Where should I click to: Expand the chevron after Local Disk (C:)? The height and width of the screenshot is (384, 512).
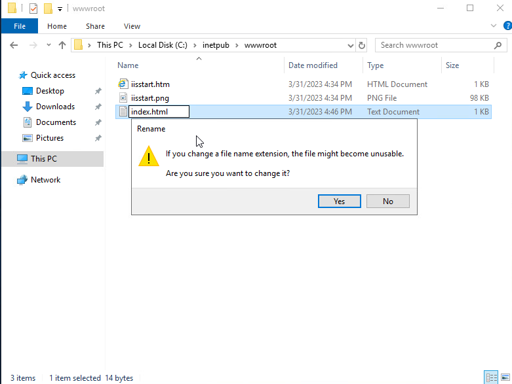[x=195, y=45]
